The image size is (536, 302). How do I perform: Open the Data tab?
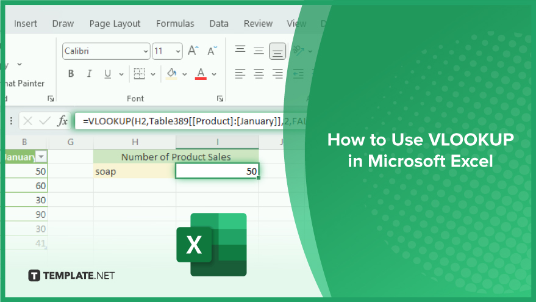click(x=219, y=24)
